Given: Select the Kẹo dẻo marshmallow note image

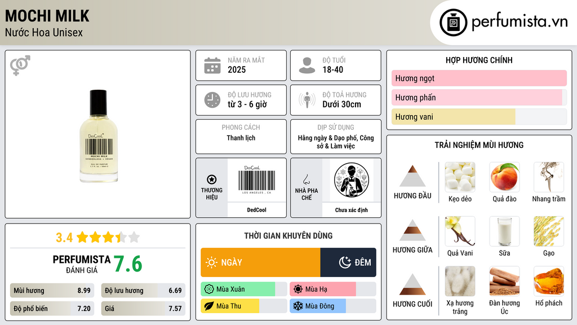Looking at the screenshot, I should [460, 177].
